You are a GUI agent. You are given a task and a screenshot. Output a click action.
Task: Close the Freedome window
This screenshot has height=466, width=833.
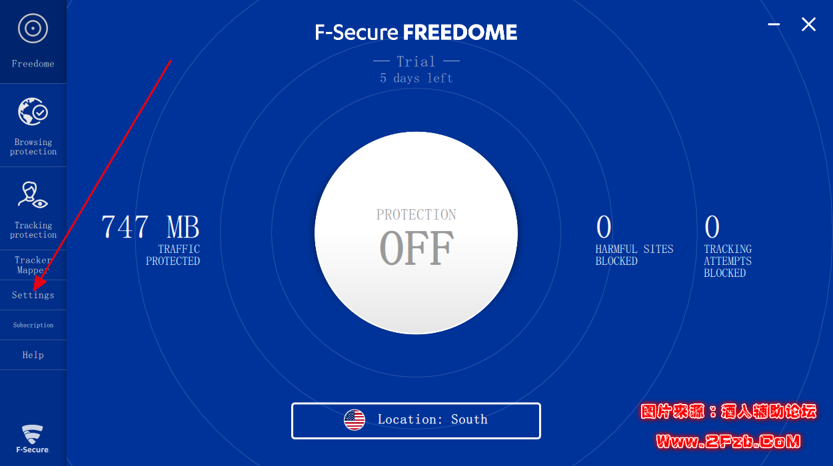point(808,25)
